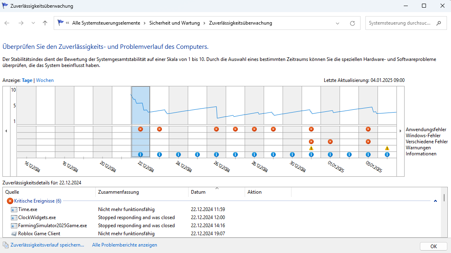Click the Roblox Game Client icon
The height and width of the screenshot is (253, 451).
pos(14,234)
